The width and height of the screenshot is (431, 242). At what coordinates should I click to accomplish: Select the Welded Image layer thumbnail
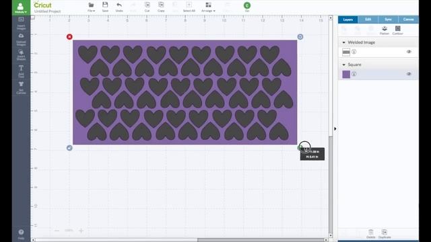pos(346,52)
